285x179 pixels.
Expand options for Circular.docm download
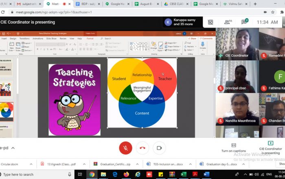click(x=31, y=164)
